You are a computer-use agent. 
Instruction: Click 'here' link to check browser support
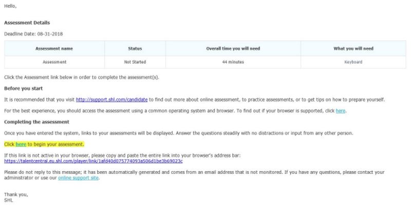(x=341, y=111)
